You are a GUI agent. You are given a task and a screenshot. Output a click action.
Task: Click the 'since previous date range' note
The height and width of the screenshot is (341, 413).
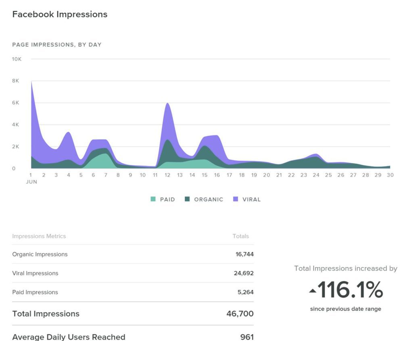pyautogui.click(x=346, y=309)
